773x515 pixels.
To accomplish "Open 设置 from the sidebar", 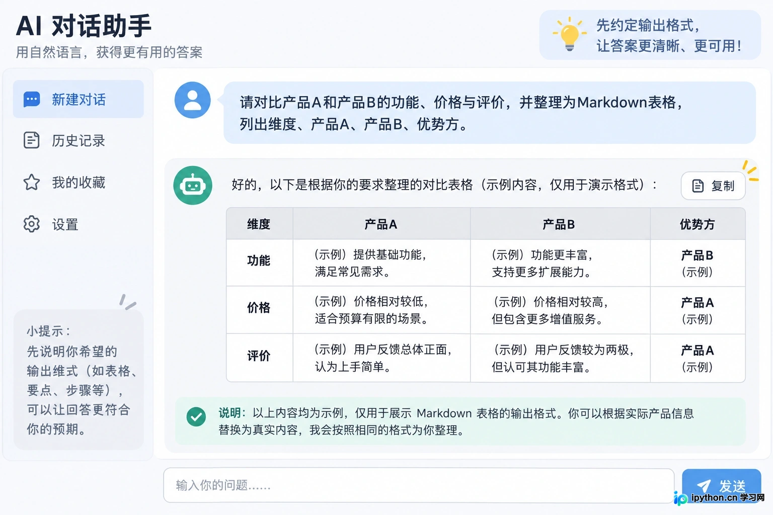I will pos(79,224).
